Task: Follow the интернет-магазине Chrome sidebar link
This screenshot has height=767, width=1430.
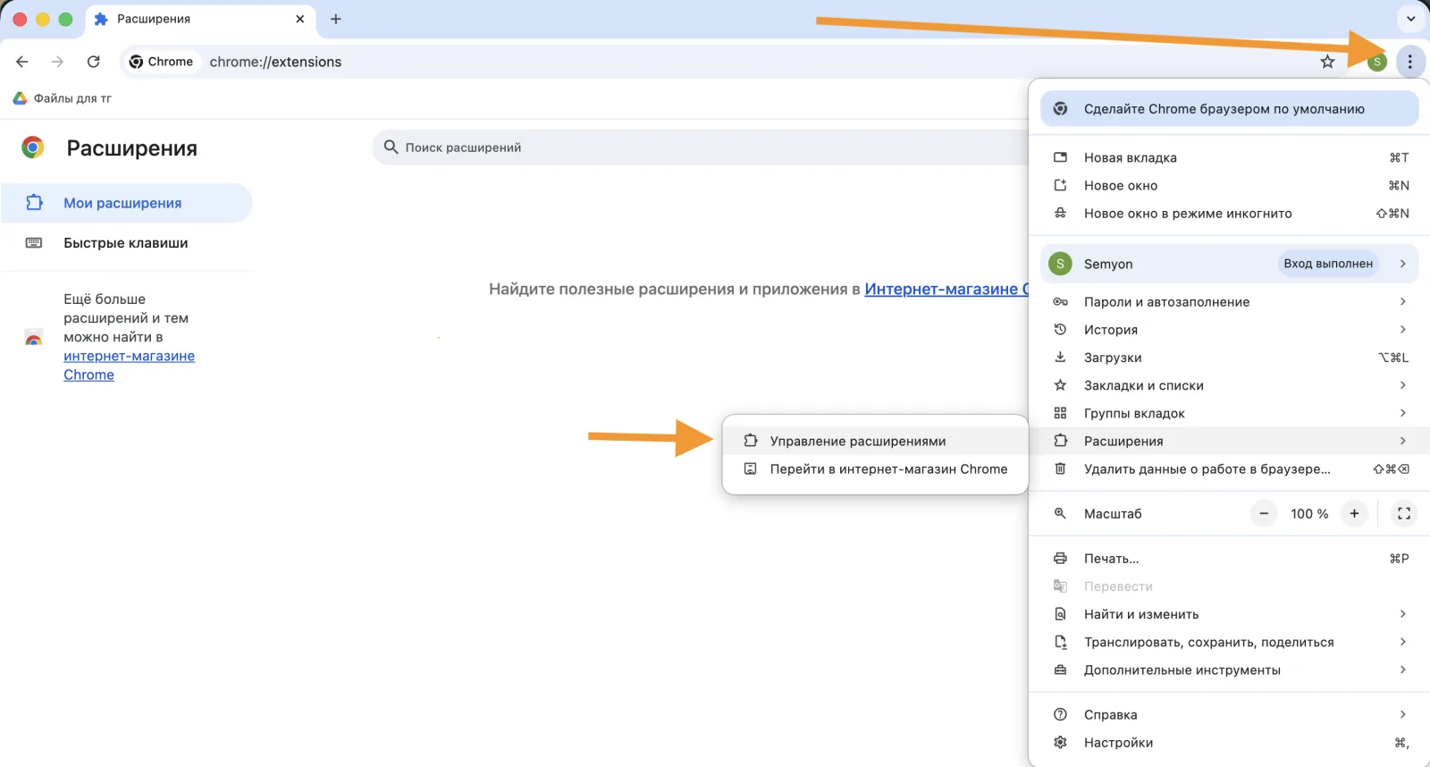Action: coord(129,365)
